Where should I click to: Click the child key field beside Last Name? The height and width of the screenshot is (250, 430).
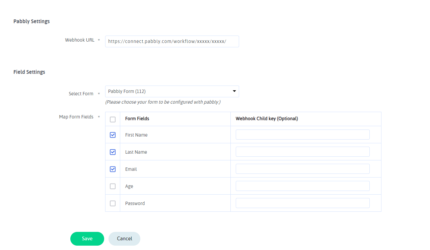point(302,151)
